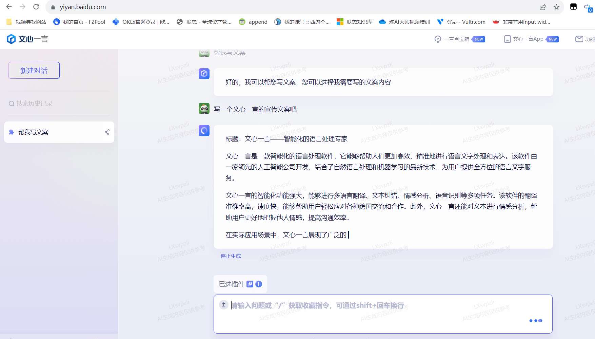Click 停止生成 to stop generation
Viewport: 595px width, 339px height.
(x=231, y=256)
